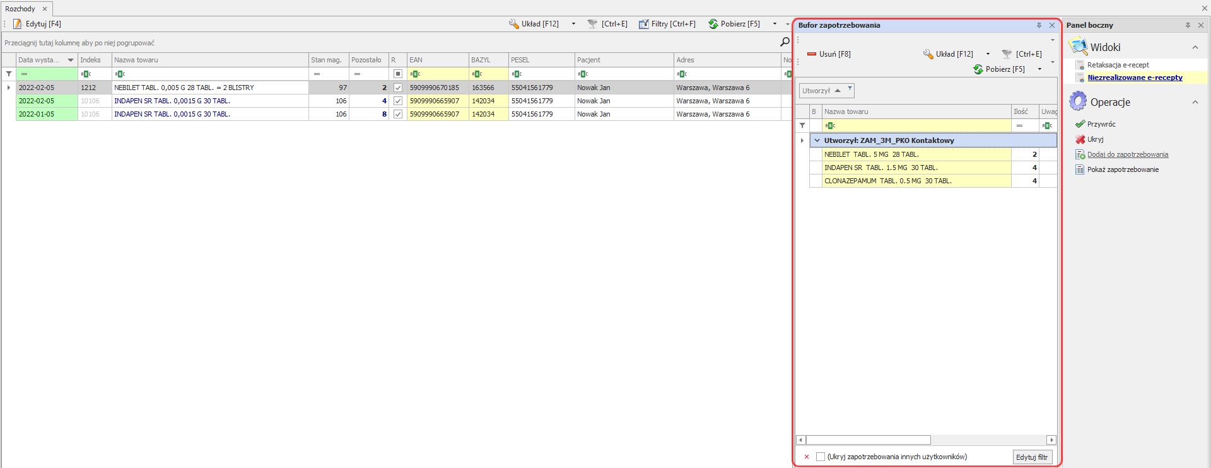This screenshot has width=1211, height=468.
Task: Click Usuń [F8] in buffer panel
Action: (829, 54)
